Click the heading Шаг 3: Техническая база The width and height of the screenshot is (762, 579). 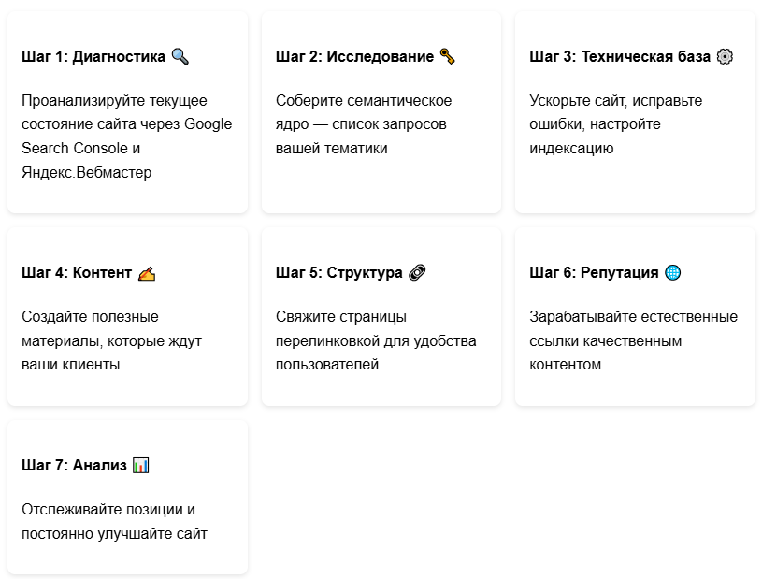(619, 56)
